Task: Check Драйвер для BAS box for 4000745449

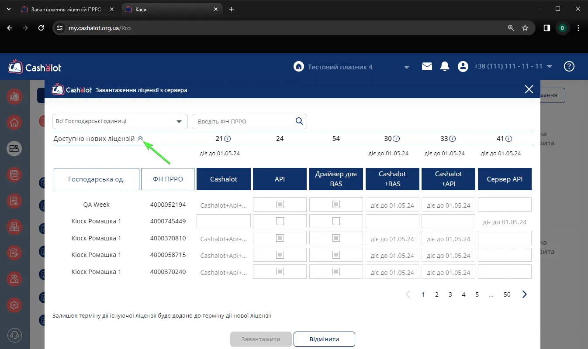Action: (336, 221)
